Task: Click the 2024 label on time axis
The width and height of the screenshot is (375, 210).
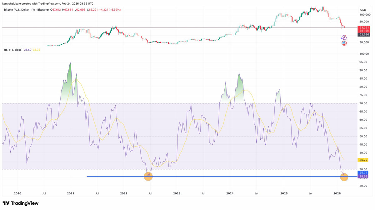Action: tap(230, 193)
